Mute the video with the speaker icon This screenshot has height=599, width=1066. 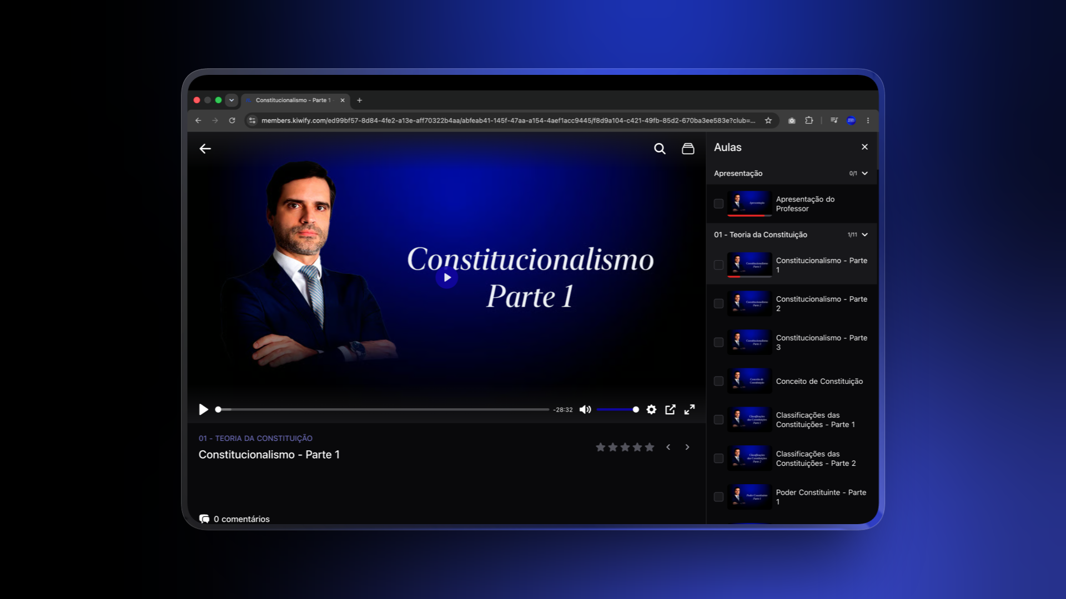(x=585, y=409)
